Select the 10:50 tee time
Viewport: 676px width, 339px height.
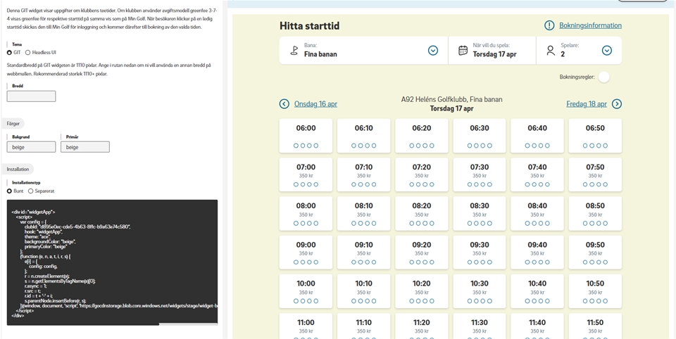coord(595,290)
